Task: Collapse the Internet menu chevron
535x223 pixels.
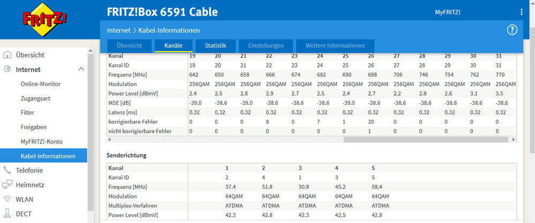Action: click(81, 70)
